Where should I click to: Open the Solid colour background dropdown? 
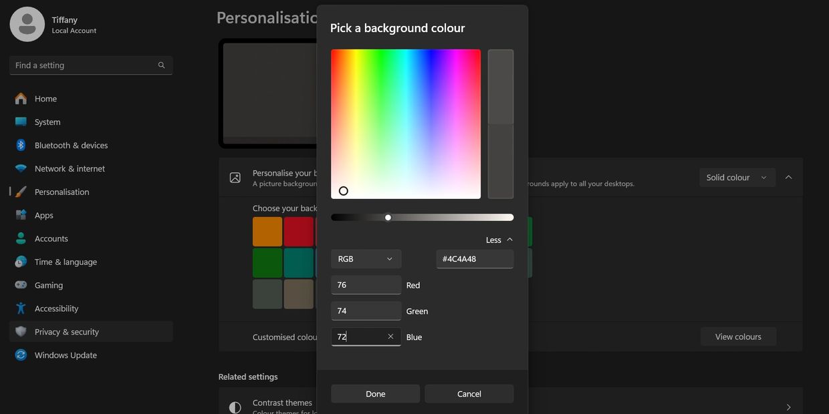737,178
